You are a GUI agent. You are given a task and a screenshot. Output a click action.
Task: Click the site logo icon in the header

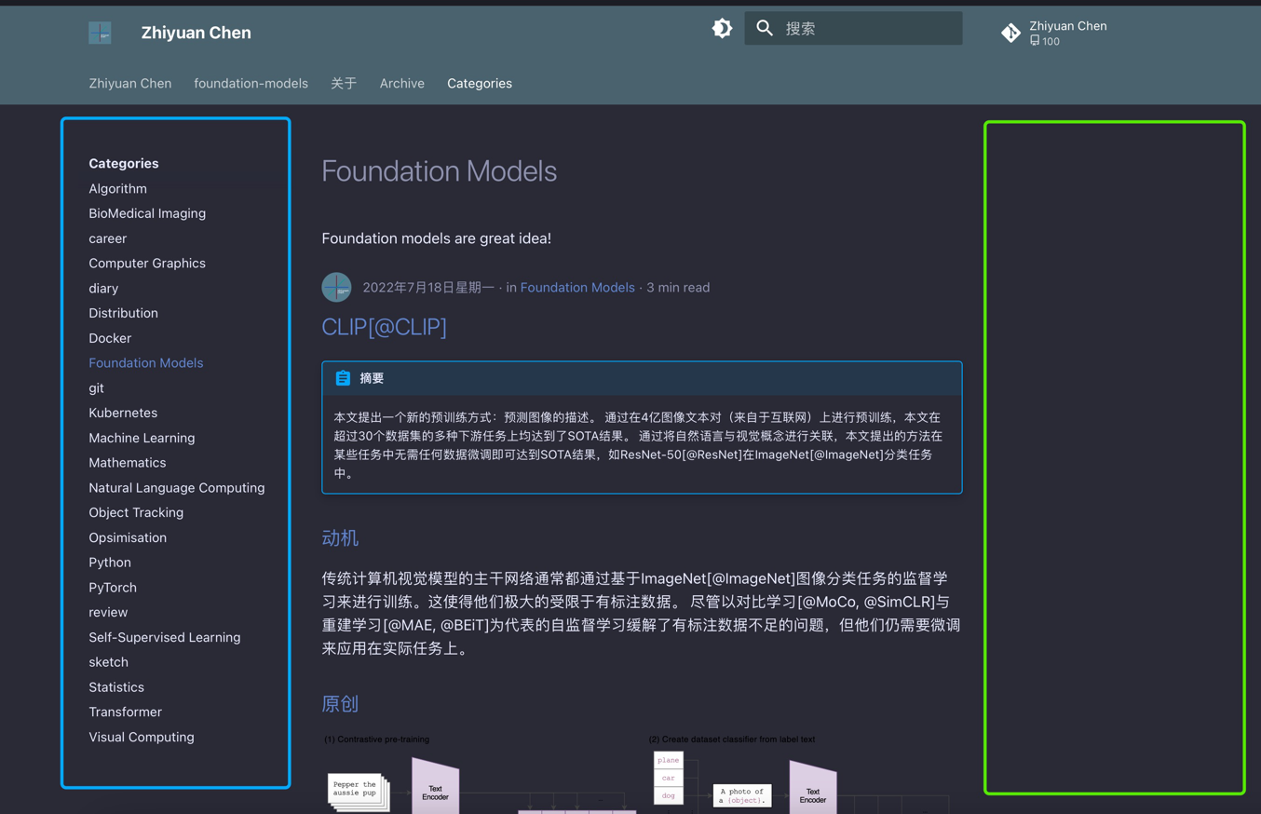[99, 32]
